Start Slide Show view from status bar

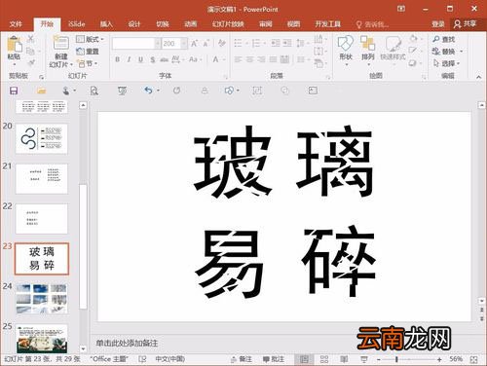coord(364,359)
